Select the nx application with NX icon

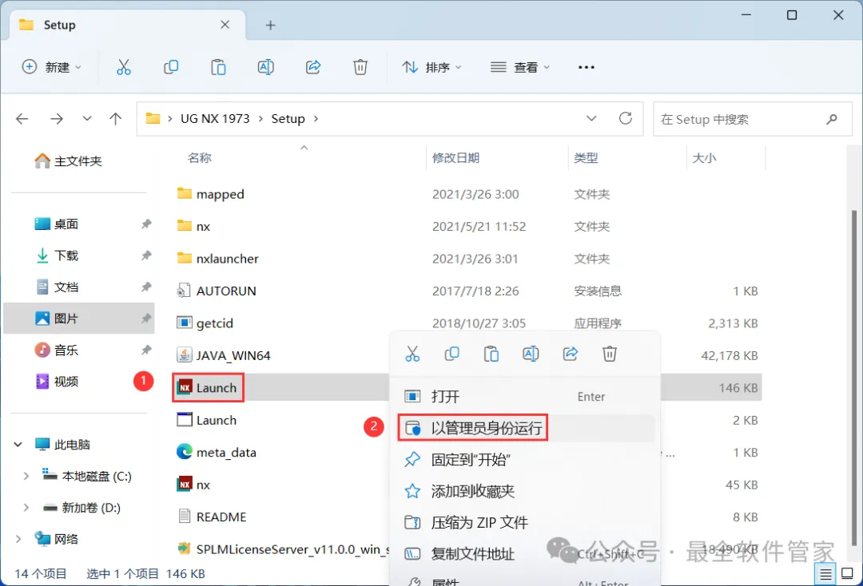point(193,485)
